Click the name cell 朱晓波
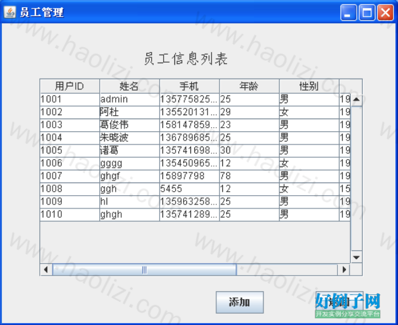Image resolution: width=398 pixels, height=325 pixels. click(x=130, y=138)
